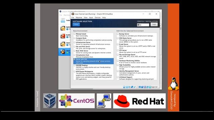The image size is (214, 120).
Task: Open the View menu
Action: pyautogui.click(x=86, y=18)
